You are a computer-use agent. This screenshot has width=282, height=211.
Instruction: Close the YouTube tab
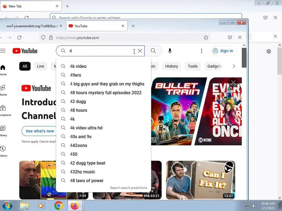pyautogui.click(x=123, y=26)
